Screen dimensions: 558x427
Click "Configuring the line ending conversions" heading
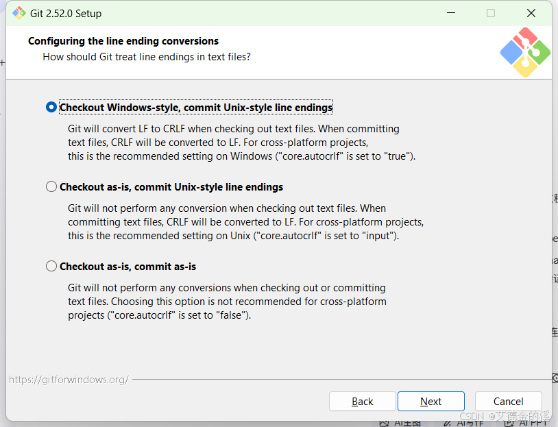123,41
